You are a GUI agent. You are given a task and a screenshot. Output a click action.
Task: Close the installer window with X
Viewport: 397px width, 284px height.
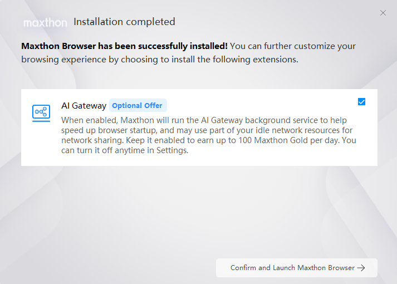[383, 13]
